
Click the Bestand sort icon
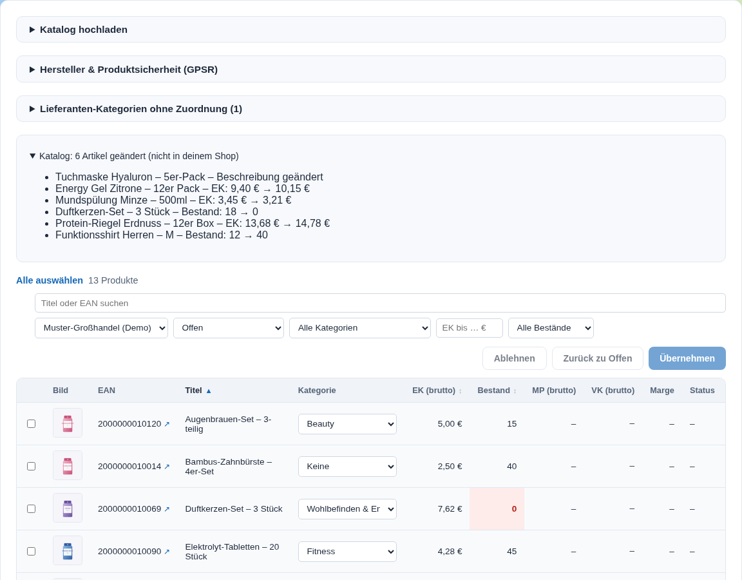tap(515, 391)
